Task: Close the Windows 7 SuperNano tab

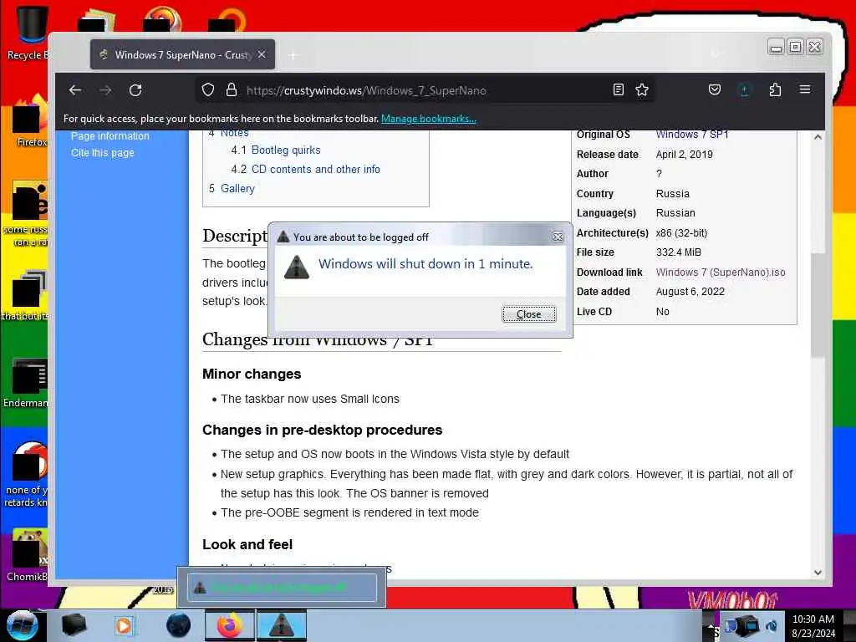Action: point(262,54)
